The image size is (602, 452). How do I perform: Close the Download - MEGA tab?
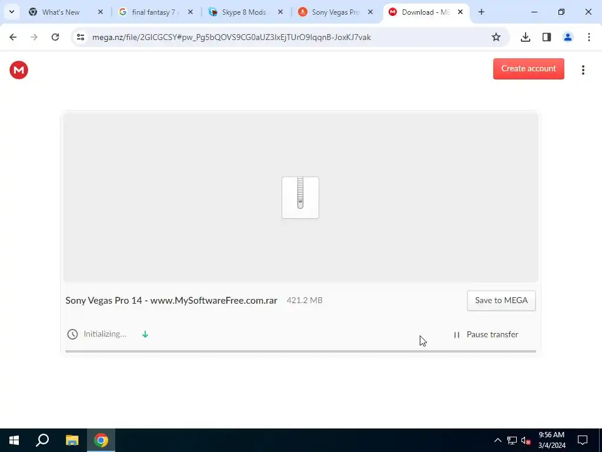[460, 12]
